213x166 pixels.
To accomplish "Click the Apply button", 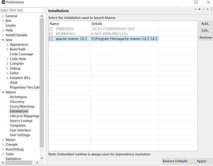I will [201, 161].
